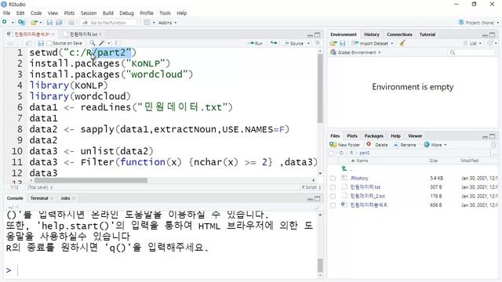This screenshot has height=282, width=502.
Task: Clear environment objects with the broom icon
Action: point(402,43)
